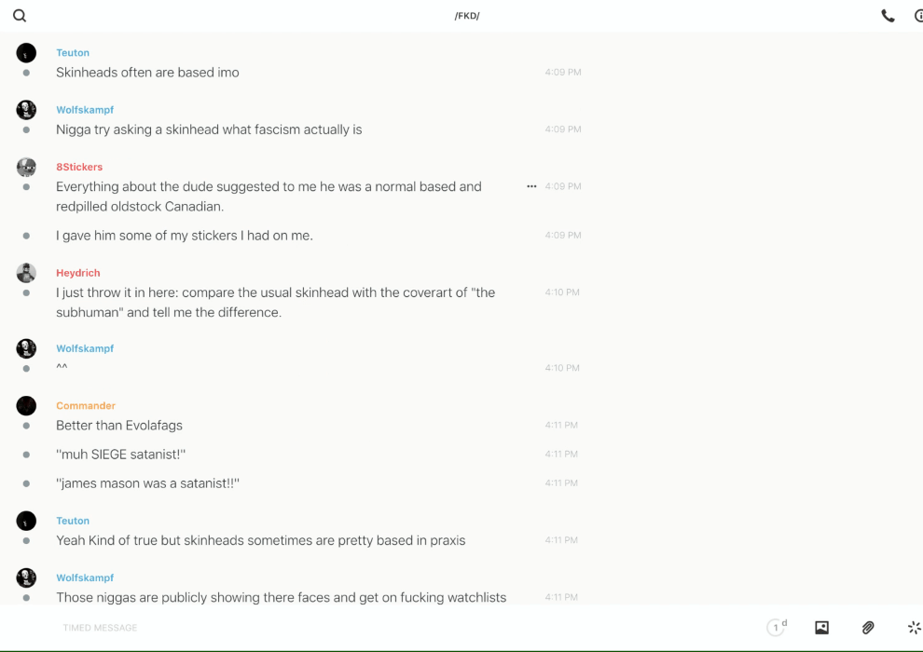This screenshot has width=923, height=652.
Task: Send a ping with the burst icon
Action: point(914,628)
